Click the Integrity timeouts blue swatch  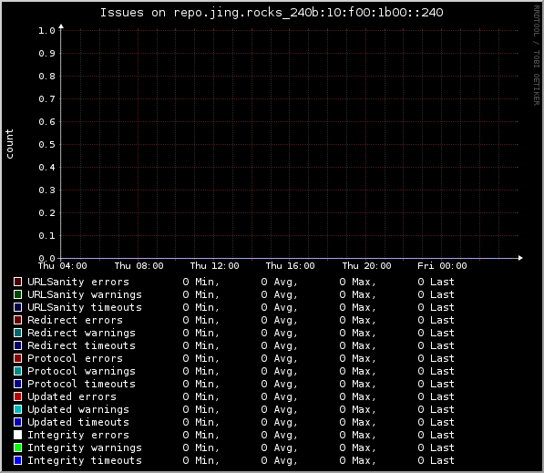[17, 460]
